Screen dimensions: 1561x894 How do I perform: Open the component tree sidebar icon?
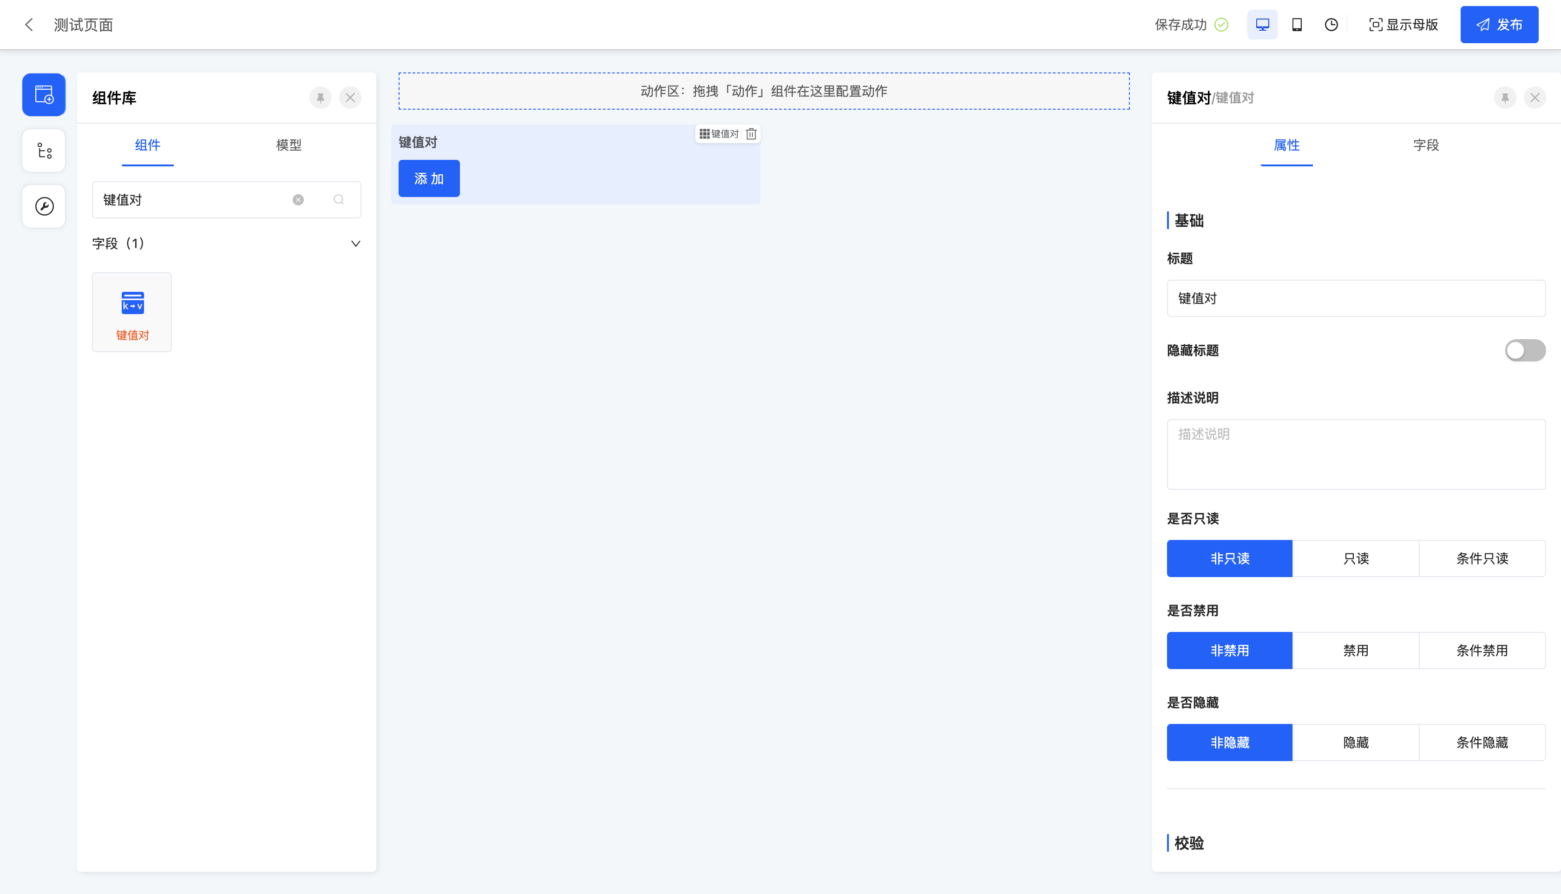click(x=44, y=151)
